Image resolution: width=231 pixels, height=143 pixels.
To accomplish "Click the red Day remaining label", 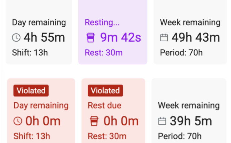I will click(x=41, y=105).
